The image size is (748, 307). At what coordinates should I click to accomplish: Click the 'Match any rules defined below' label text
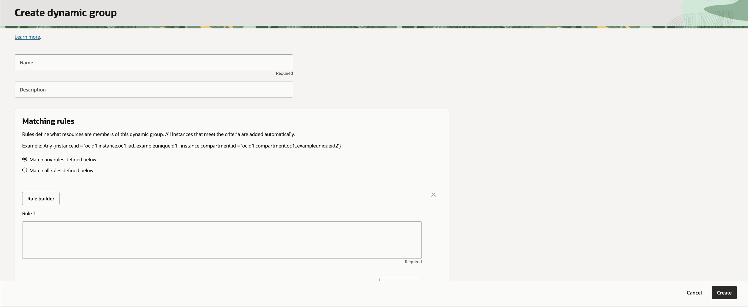pos(63,159)
